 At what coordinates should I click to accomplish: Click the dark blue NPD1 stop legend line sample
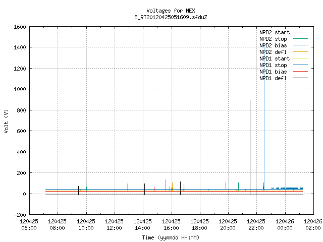pos(300,65)
